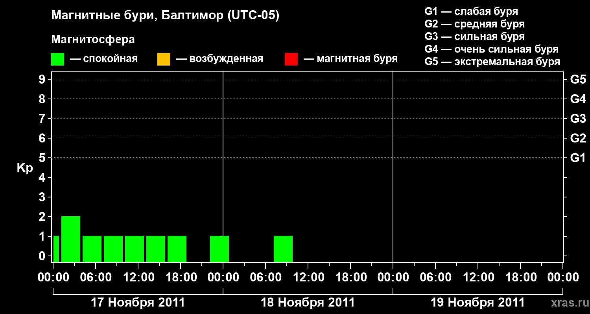Click the G2 label on right axis

pos(578,138)
